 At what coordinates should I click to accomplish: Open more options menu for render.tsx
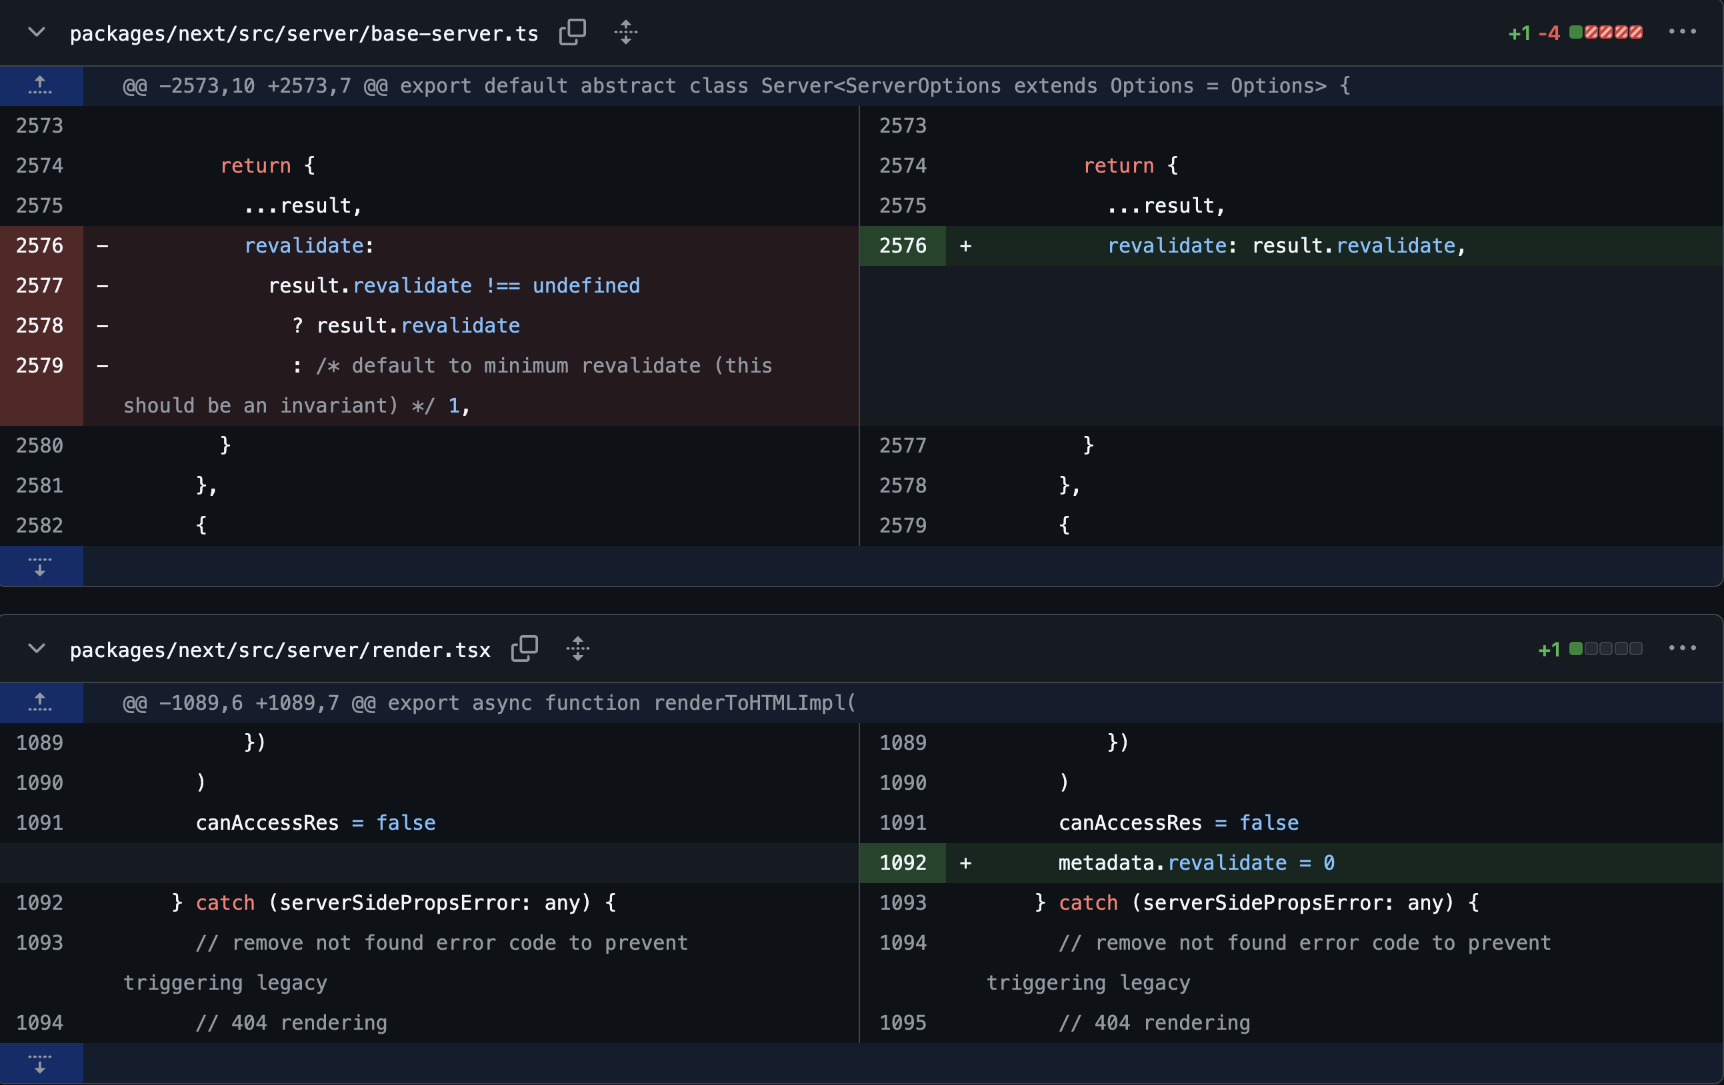[x=1682, y=648]
